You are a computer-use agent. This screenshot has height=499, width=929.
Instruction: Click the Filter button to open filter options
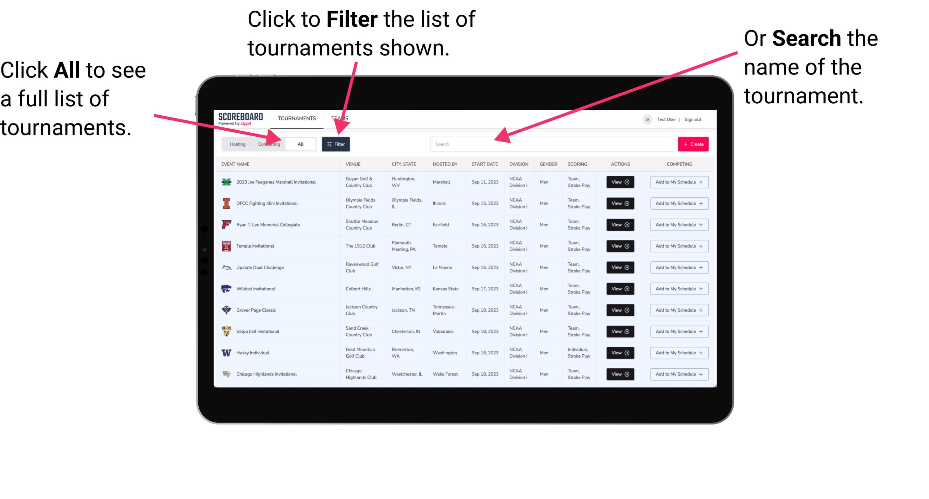coord(336,144)
